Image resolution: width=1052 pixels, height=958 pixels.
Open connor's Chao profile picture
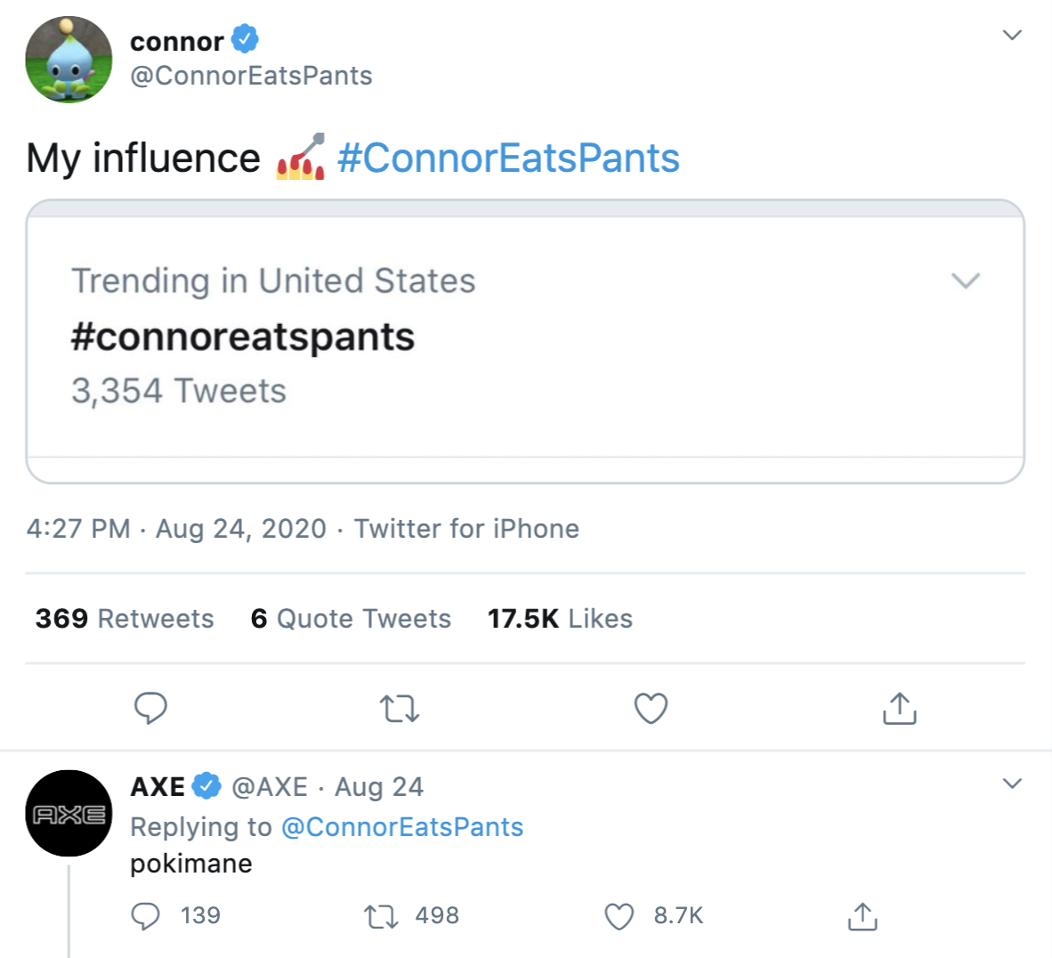click(x=69, y=59)
